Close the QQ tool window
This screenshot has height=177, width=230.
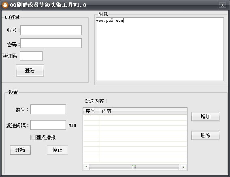click(222, 5)
